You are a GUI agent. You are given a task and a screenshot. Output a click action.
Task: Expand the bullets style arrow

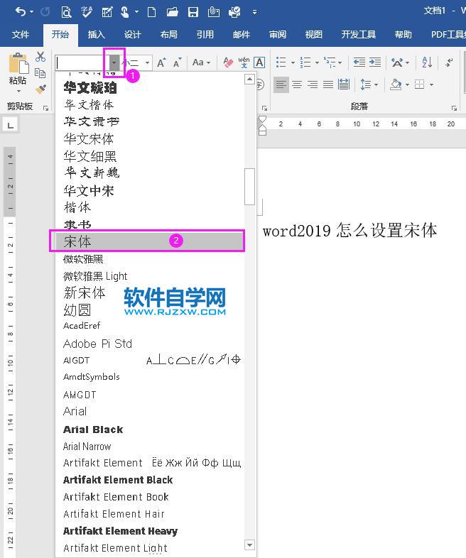pos(293,63)
